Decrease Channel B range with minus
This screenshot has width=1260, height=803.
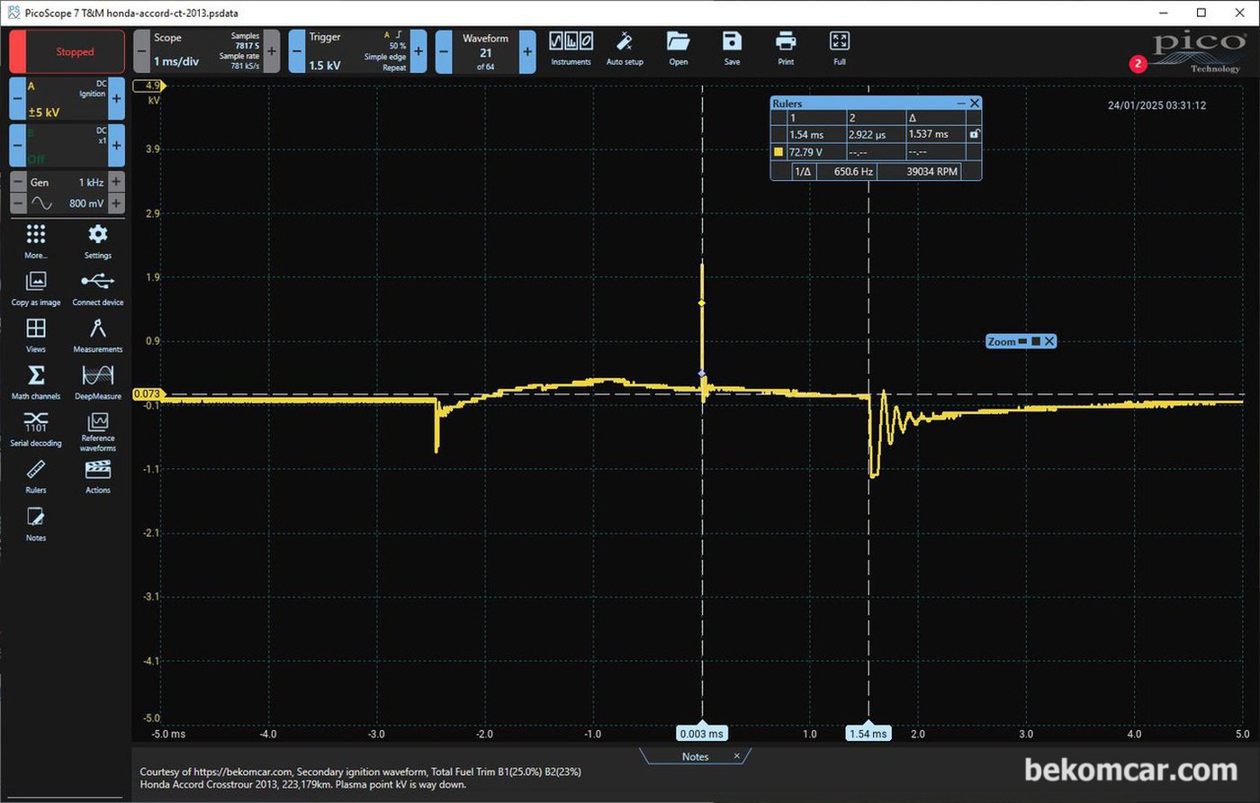17,145
